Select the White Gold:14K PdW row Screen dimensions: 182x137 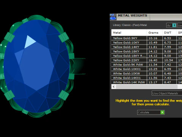[147, 82]
